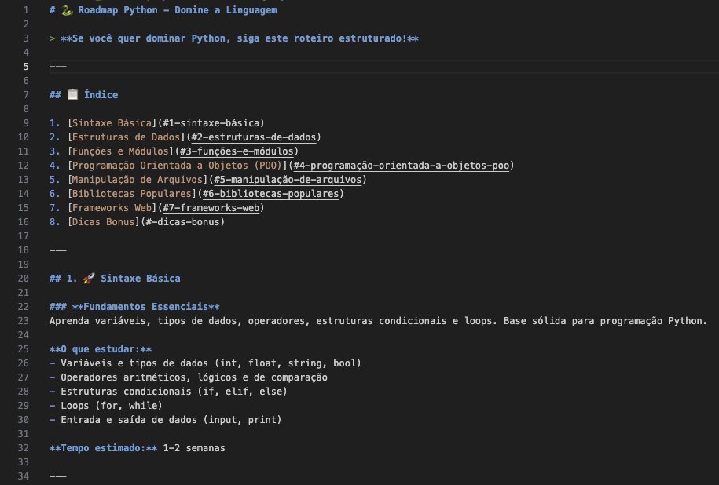Click the '**Tempo estimado:** 1-2 semanas' line
The image size is (719, 485).
[137, 448]
